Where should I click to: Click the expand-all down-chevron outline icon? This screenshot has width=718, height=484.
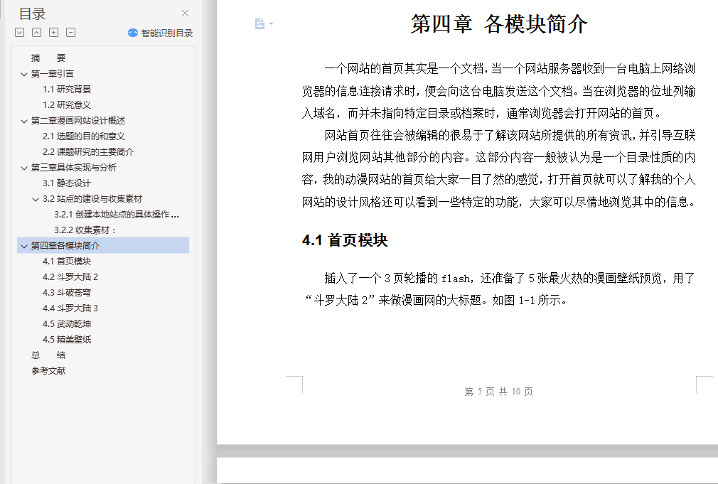pyautogui.click(x=20, y=33)
